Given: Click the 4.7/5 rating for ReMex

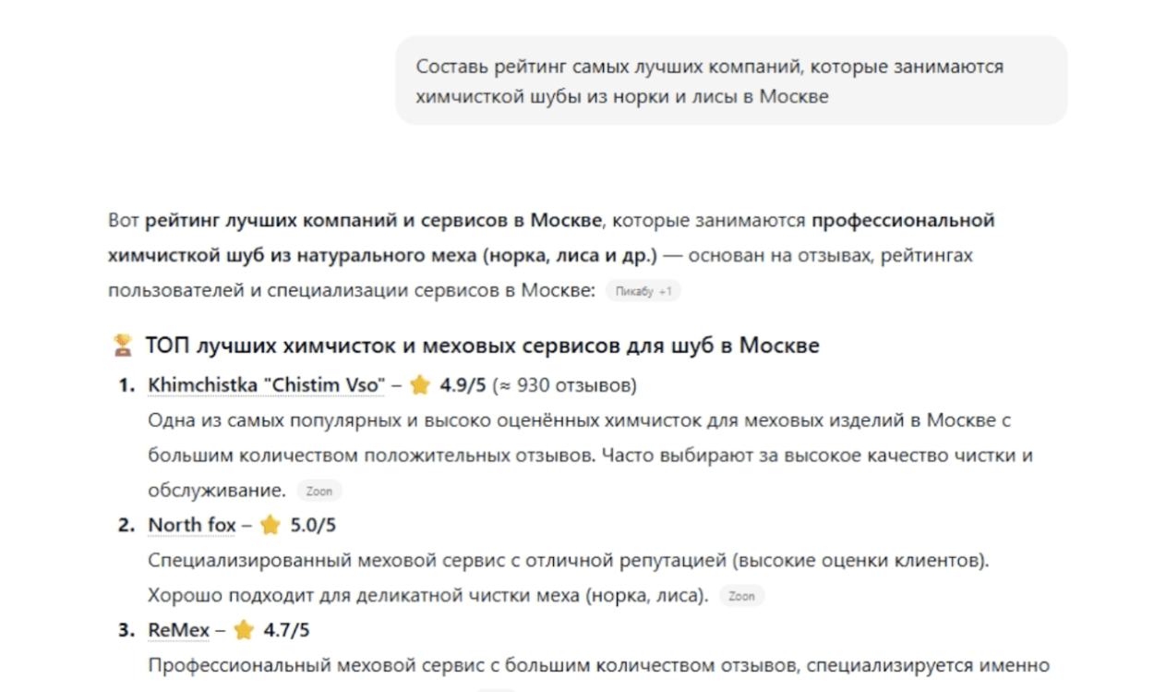Looking at the screenshot, I should pos(286,631).
